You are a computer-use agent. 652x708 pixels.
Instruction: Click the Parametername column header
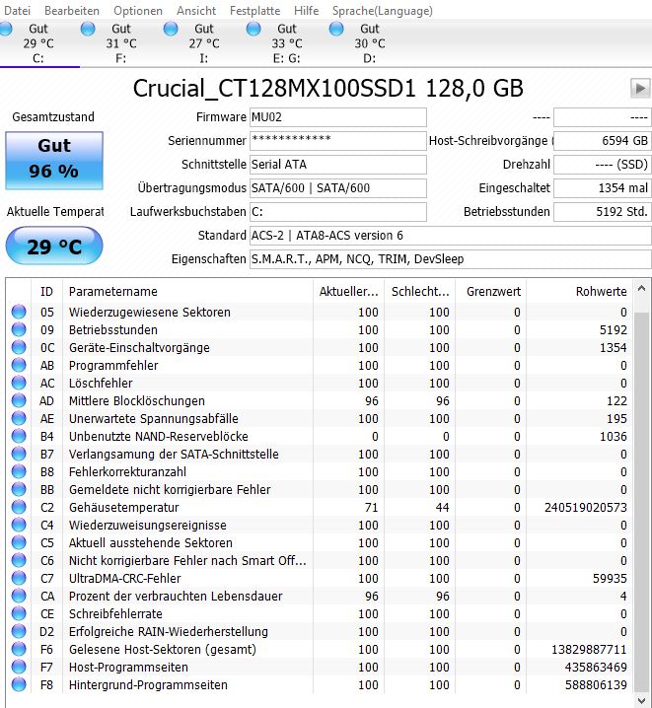(187, 292)
